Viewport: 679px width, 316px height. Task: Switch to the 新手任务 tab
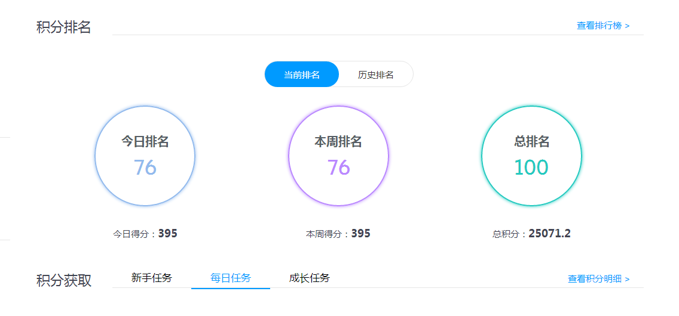pyautogui.click(x=152, y=278)
